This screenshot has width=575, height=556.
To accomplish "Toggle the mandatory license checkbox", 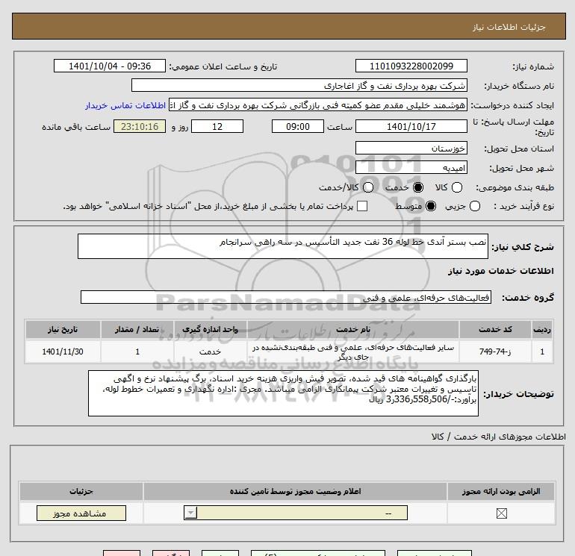I will pyautogui.click(x=501, y=513).
